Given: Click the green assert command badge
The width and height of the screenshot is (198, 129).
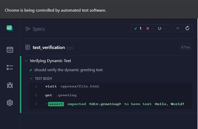Looking at the screenshot, I should click(x=56, y=104).
